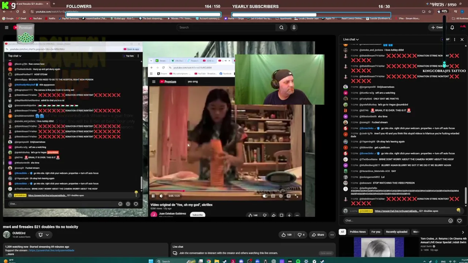Open the Top chat dropdown in inner chat

[x=15, y=56]
